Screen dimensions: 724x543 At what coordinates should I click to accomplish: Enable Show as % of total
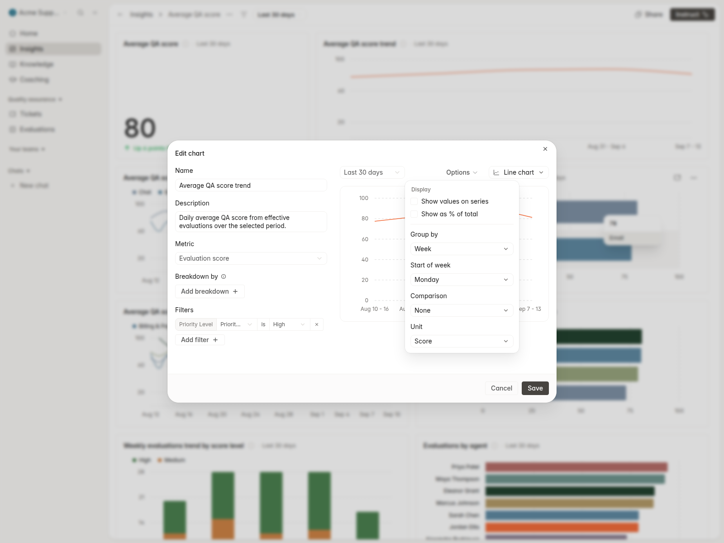tap(414, 214)
